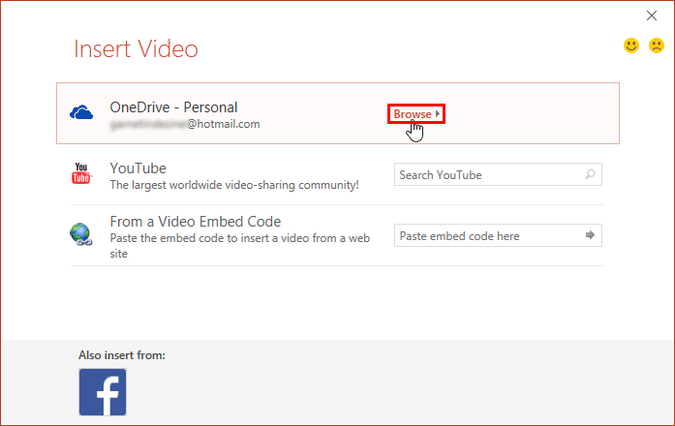
Task: Click the Paste embed code here field
Action: [498, 235]
